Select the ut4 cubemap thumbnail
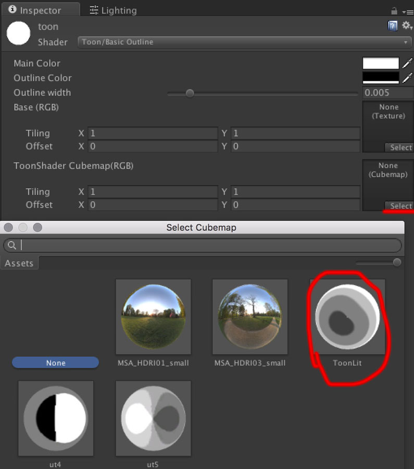 point(56,418)
